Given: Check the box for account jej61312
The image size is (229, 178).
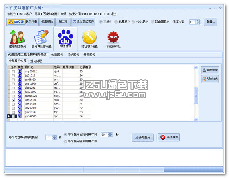Looking at the screenshot, I should [x=13, y=75].
